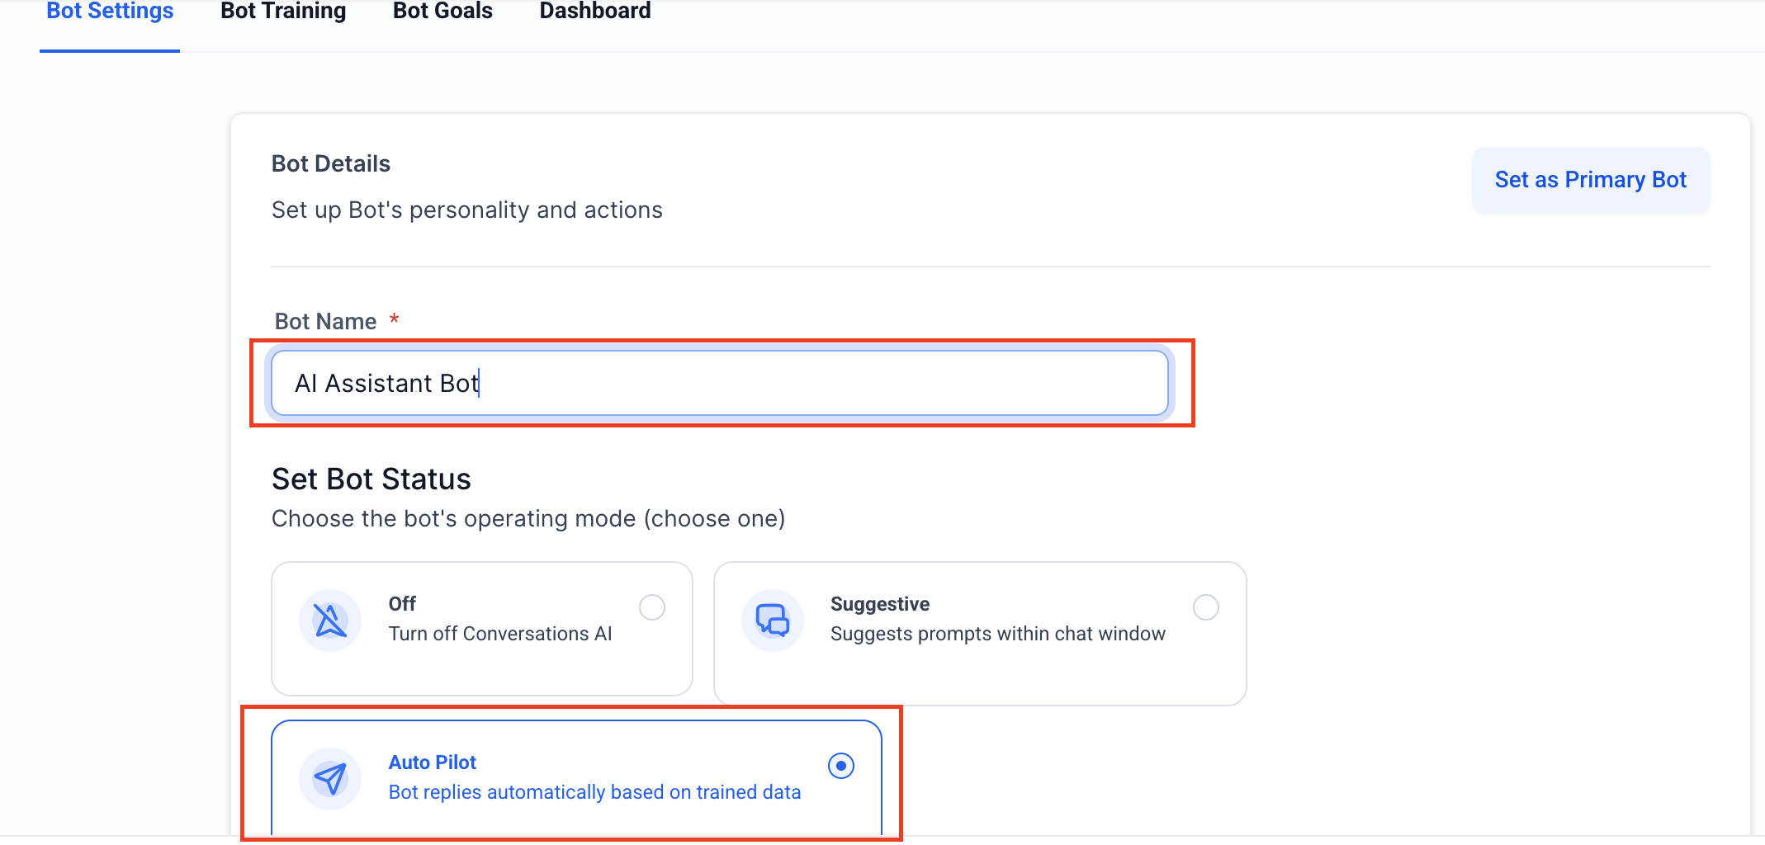The image size is (1765, 845).
Task: Choose the Auto Pilot operating mode card
Action: pyautogui.click(x=576, y=778)
